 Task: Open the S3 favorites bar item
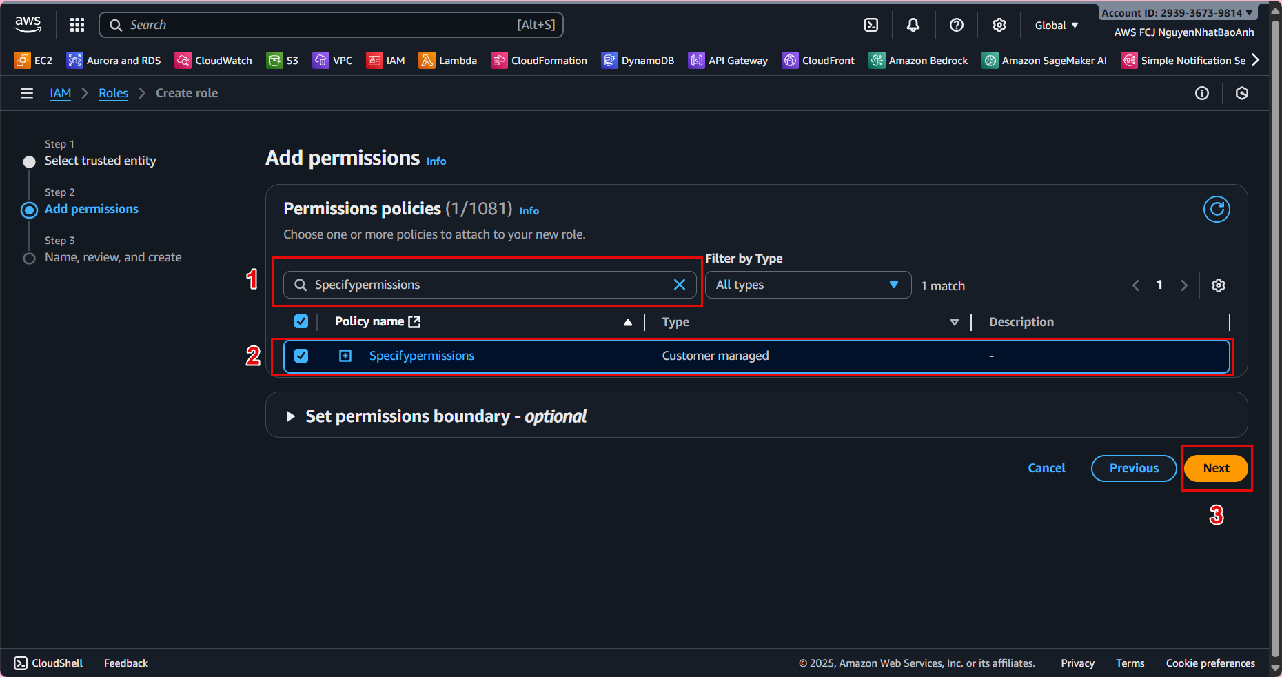coord(283,61)
